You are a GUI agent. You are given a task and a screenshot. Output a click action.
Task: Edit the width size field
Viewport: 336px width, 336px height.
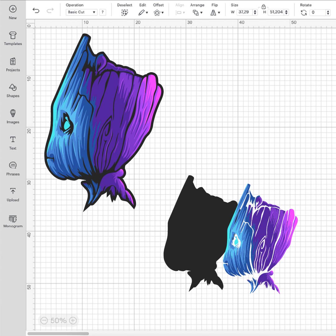coord(245,12)
